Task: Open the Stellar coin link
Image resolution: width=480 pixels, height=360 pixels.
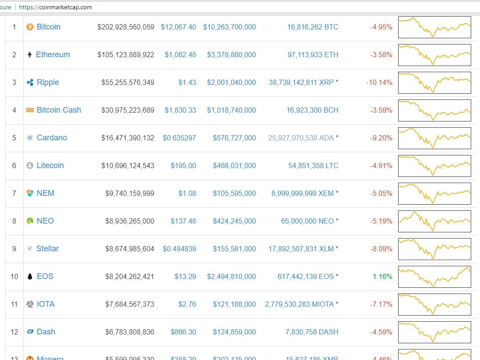Action: pos(48,249)
